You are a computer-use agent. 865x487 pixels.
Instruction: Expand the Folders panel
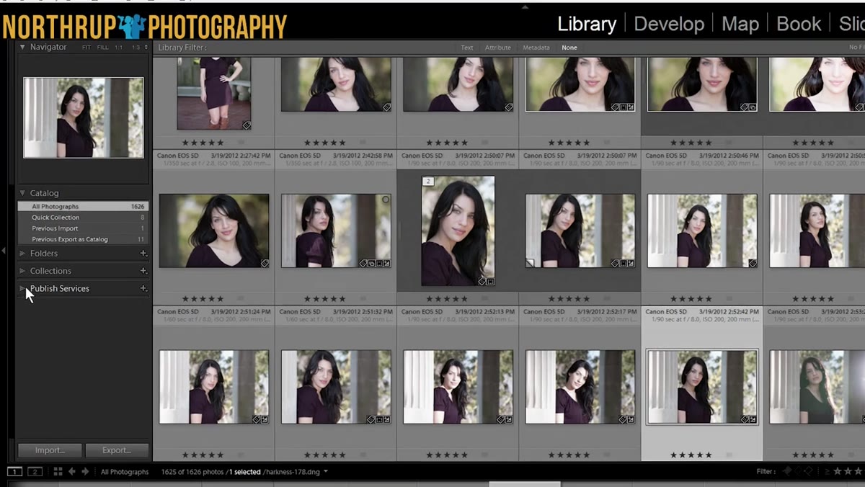[22, 254]
